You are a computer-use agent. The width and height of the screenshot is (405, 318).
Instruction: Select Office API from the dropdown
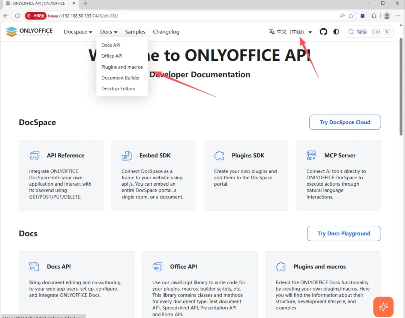pyautogui.click(x=112, y=56)
